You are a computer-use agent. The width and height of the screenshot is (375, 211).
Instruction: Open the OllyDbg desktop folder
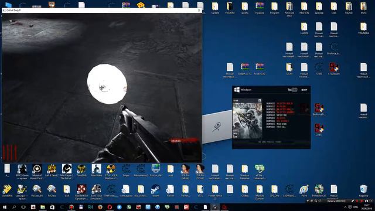pyautogui.click(x=244, y=190)
